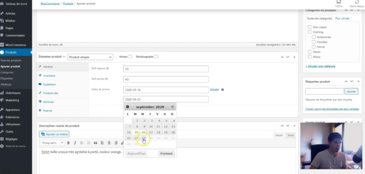Insert bulleted list in editor
This screenshot has height=174, width=365.
pos(82,143)
